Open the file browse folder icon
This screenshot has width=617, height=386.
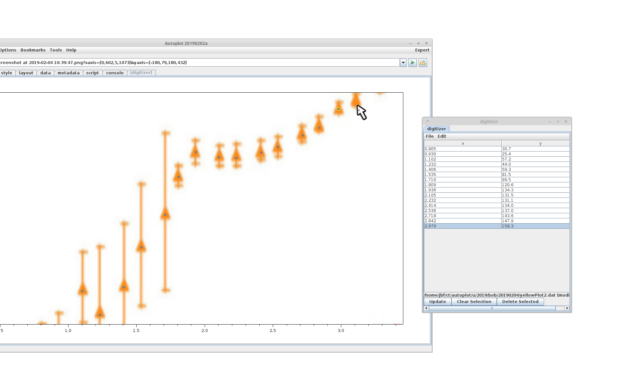tap(423, 63)
